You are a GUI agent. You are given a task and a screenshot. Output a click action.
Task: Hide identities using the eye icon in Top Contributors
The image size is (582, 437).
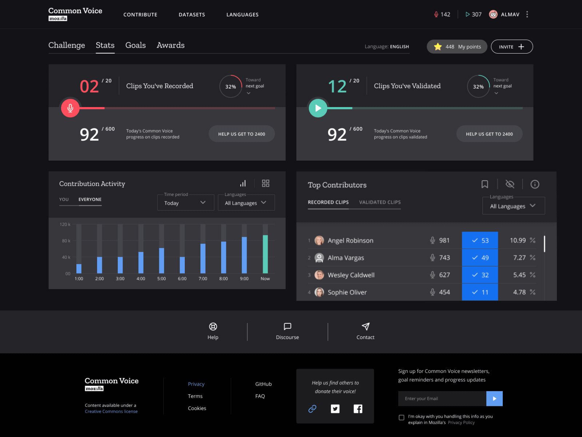point(510,184)
